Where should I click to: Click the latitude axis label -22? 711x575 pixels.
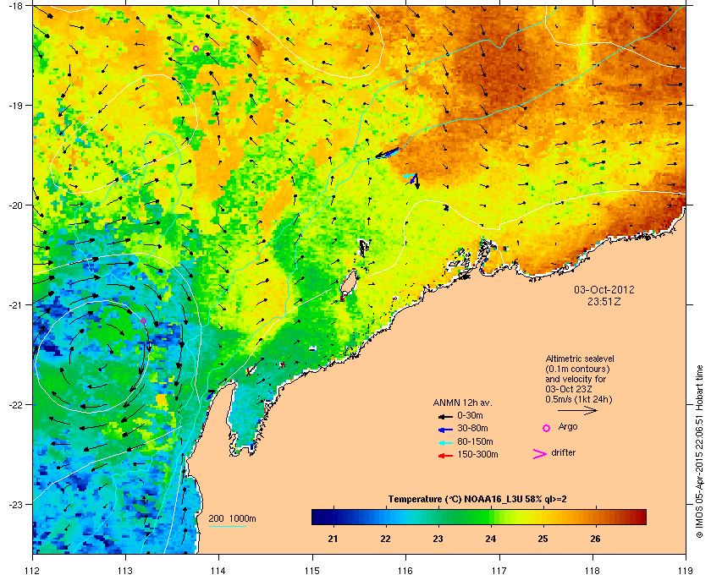(x=15, y=404)
